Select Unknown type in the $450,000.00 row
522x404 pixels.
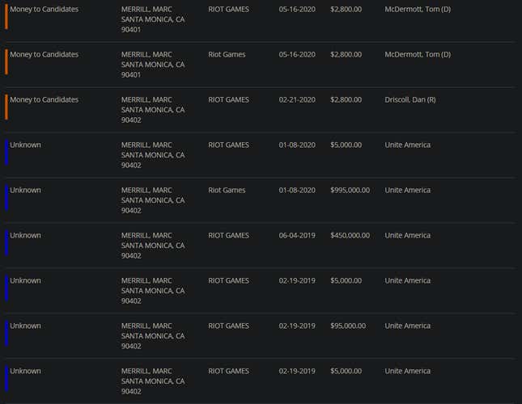click(25, 235)
